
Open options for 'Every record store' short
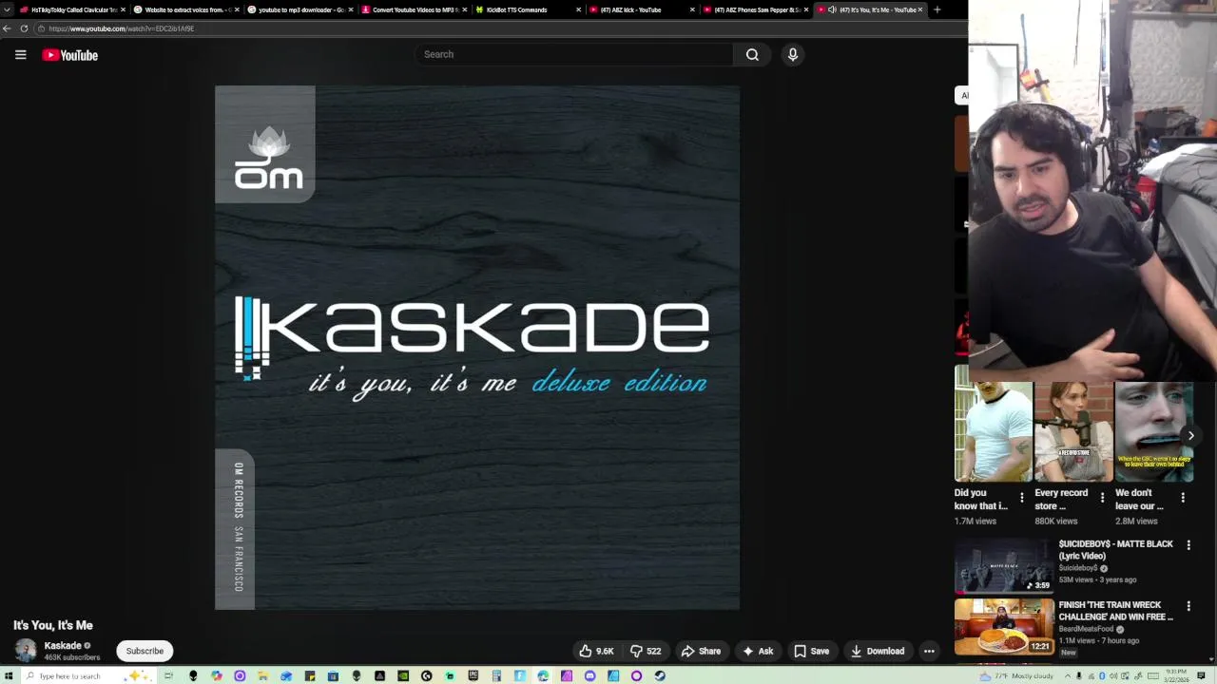point(1102,497)
